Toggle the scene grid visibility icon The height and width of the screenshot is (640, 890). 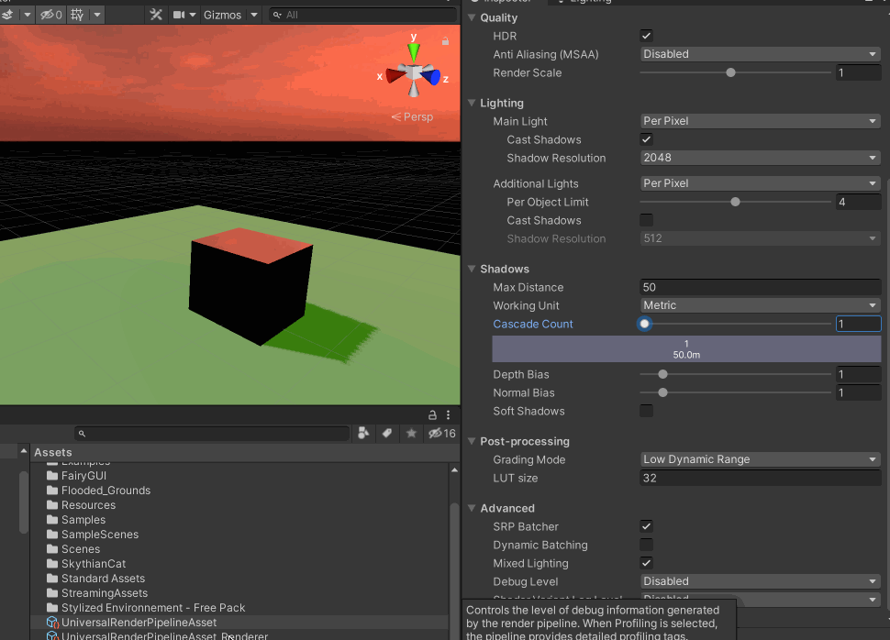(x=77, y=15)
